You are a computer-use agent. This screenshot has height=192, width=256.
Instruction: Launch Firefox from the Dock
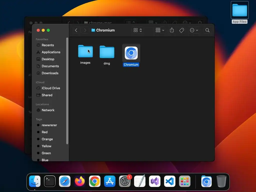click(80, 181)
